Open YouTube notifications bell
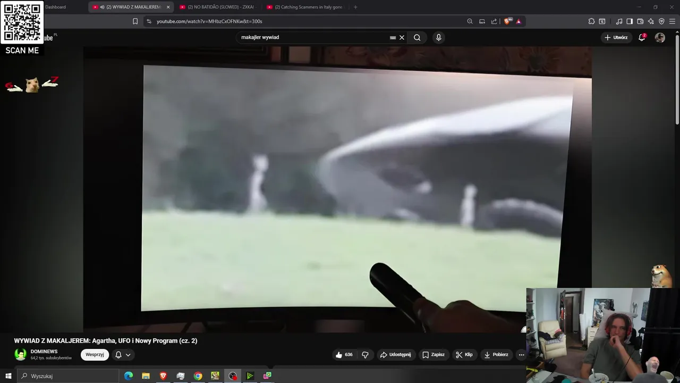The width and height of the screenshot is (680, 383). [x=642, y=37]
